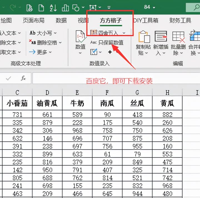
Task: Click the bar chart icon in quick toolbar
Action: pos(65,8)
